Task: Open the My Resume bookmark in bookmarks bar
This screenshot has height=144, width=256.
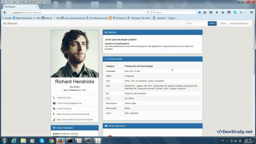Action: click(120, 18)
